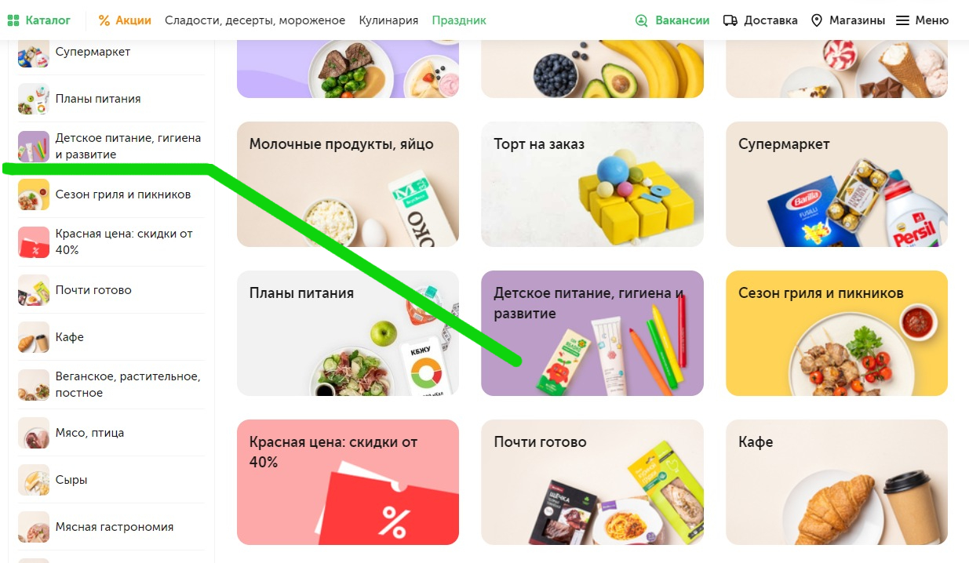Click Красная цена sidebar icon
Viewport: 969px width, 563px height.
tap(34, 242)
